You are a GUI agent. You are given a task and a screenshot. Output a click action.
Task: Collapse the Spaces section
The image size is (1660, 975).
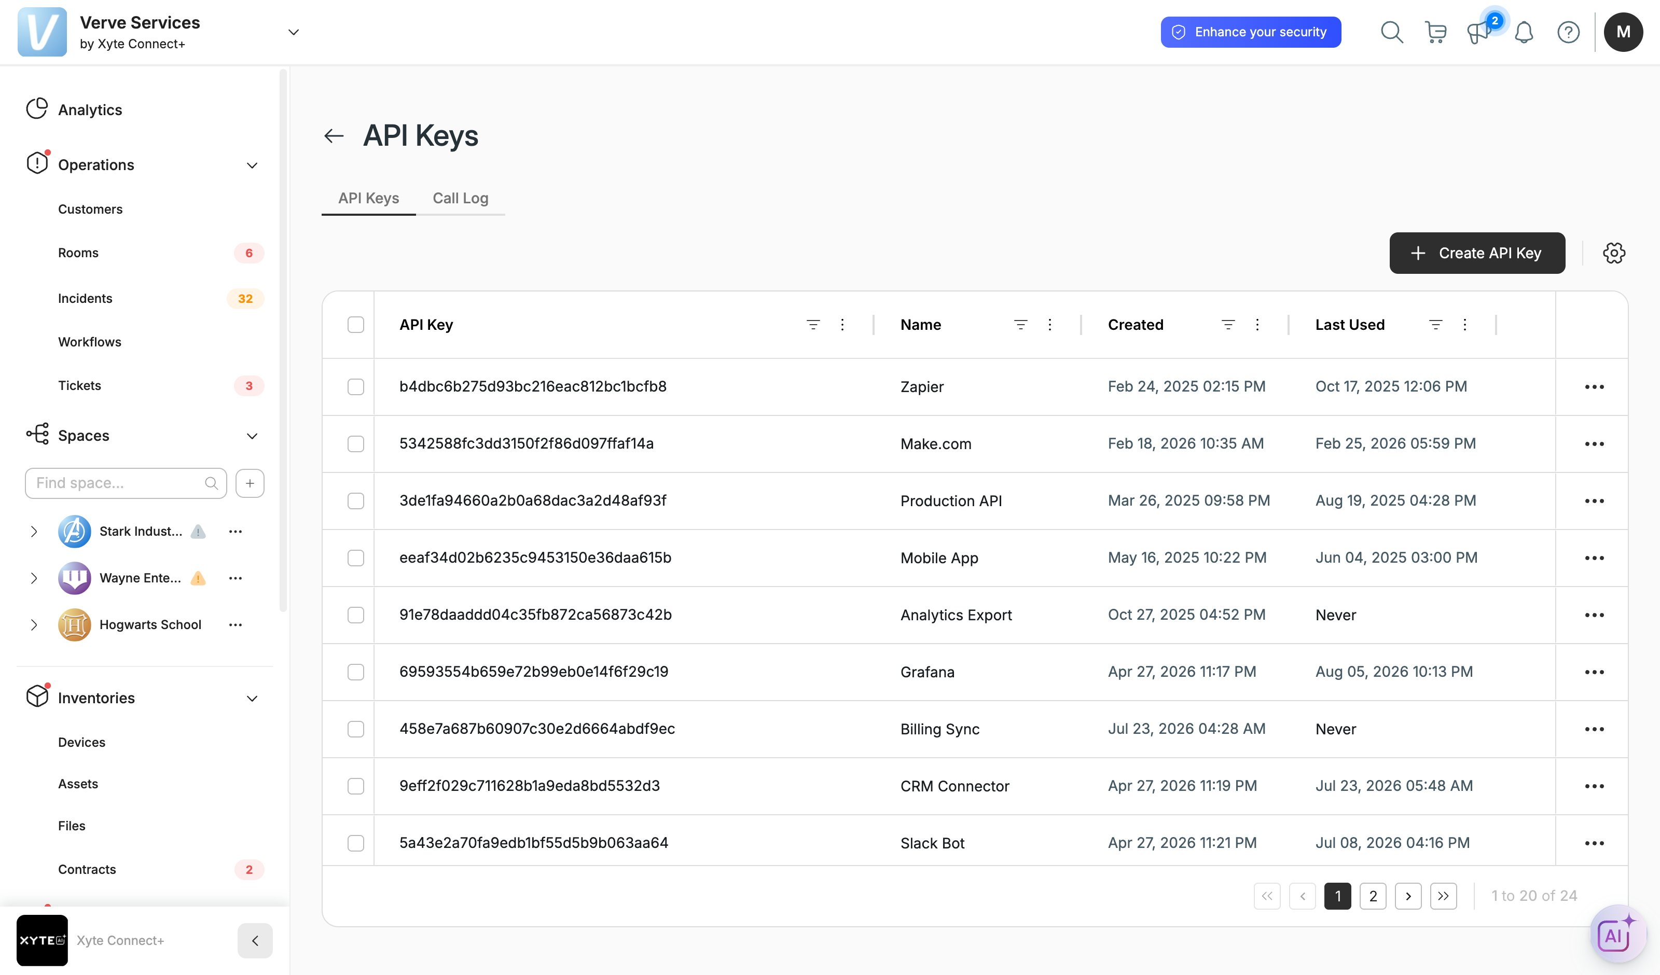252,436
